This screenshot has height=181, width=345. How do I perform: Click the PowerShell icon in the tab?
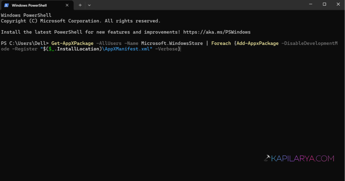pyautogui.click(x=6, y=5)
